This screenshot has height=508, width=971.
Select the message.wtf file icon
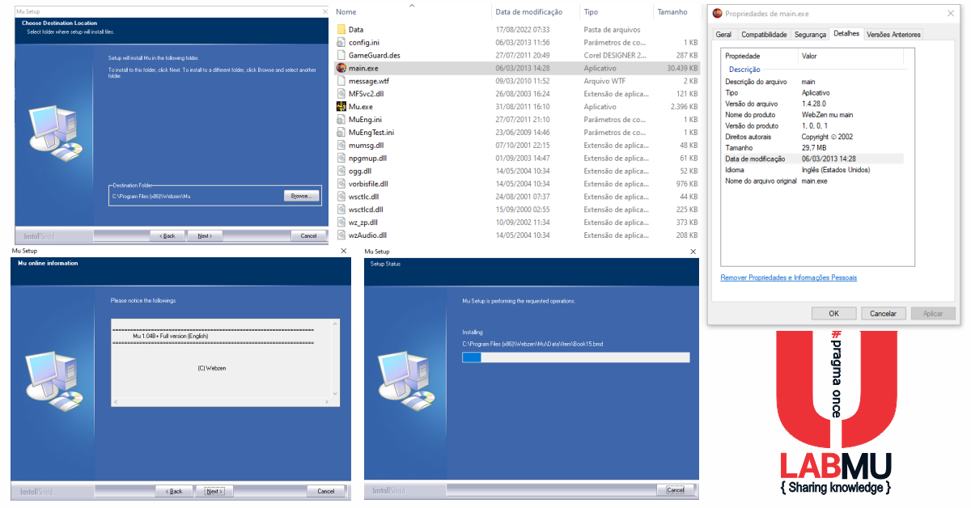coord(341,81)
